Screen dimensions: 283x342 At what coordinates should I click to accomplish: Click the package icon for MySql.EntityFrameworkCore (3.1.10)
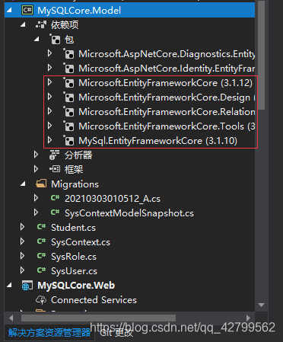point(68,141)
